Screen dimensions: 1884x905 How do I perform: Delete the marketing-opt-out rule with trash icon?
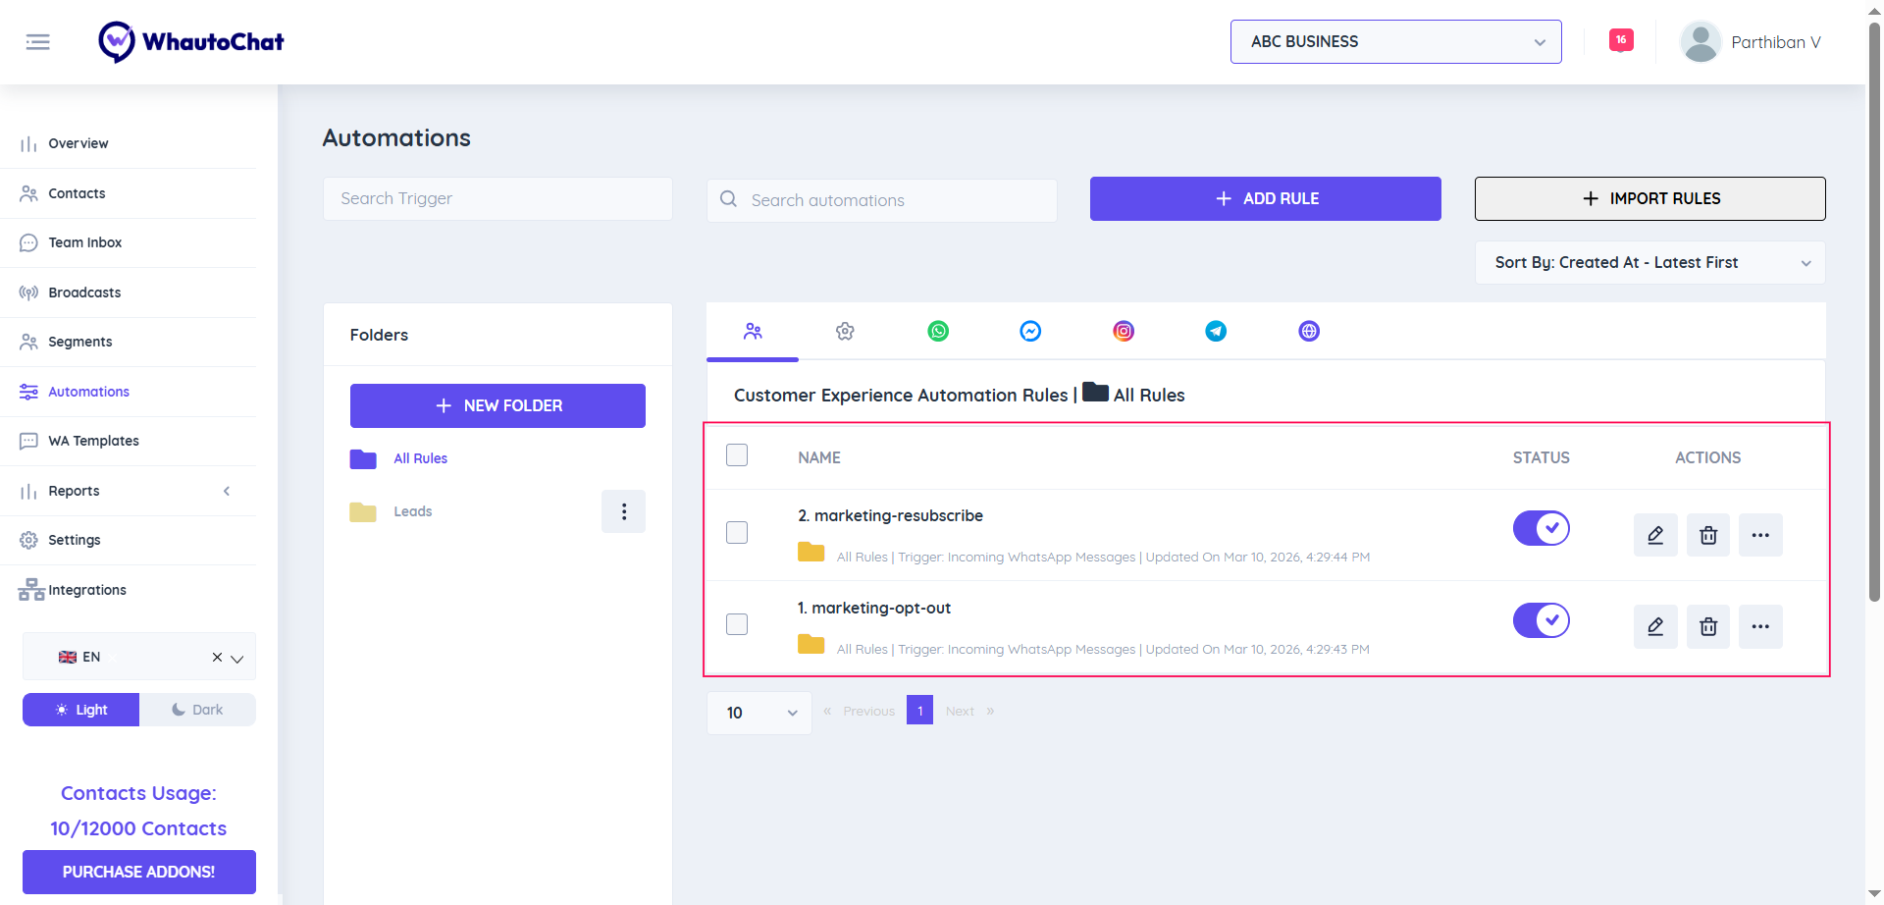1708,627
